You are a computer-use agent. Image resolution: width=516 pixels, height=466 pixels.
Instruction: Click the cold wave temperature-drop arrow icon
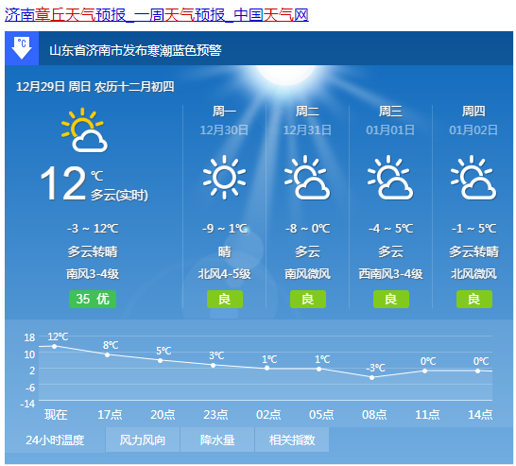22,48
